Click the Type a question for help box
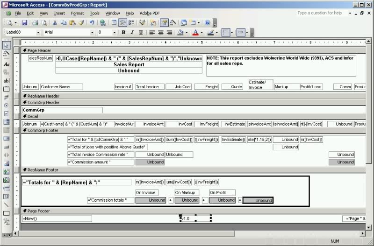 323,13
